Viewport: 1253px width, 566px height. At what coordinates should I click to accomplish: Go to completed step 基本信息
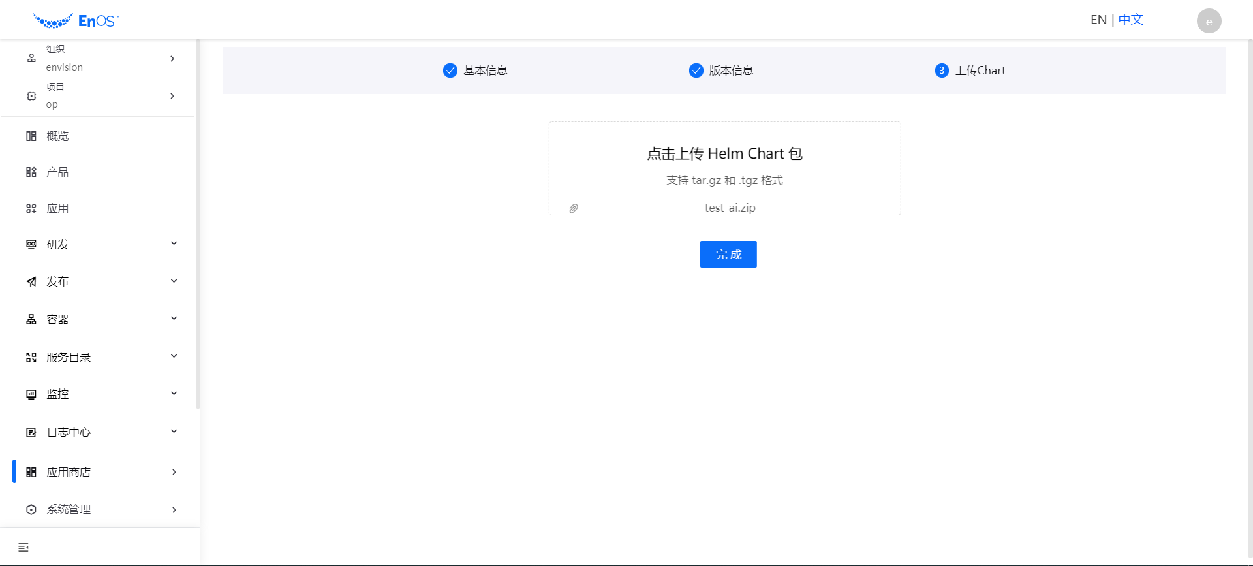click(x=476, y=71)
